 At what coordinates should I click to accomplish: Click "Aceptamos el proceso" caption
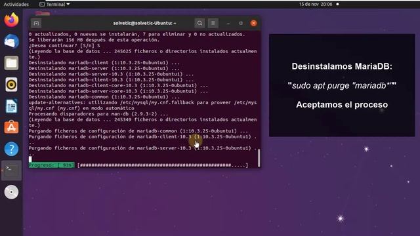[x=342, y=105]
